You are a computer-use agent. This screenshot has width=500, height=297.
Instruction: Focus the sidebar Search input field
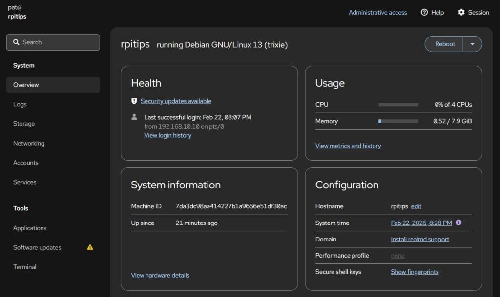point(59,42)
